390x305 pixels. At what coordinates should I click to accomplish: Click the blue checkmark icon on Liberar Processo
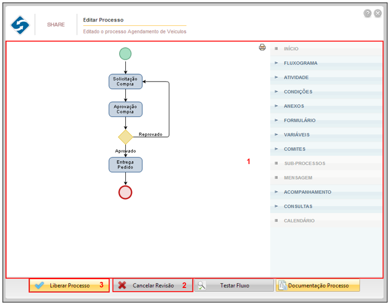[39, 285]
